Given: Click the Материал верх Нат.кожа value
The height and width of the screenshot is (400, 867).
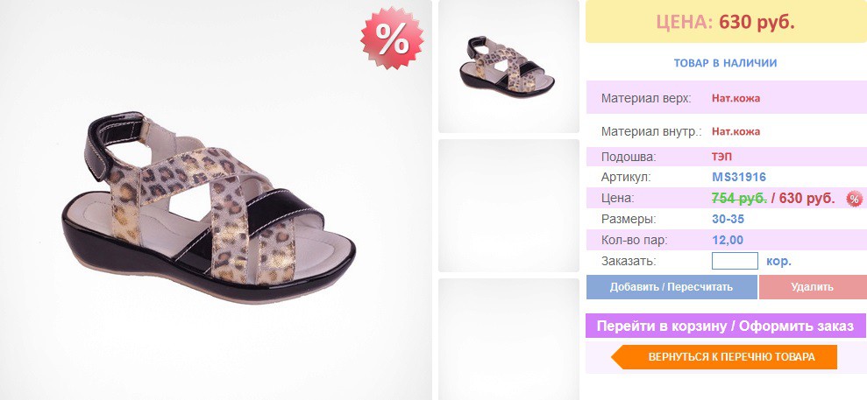Looking at the screenshot, I should 736,99.
